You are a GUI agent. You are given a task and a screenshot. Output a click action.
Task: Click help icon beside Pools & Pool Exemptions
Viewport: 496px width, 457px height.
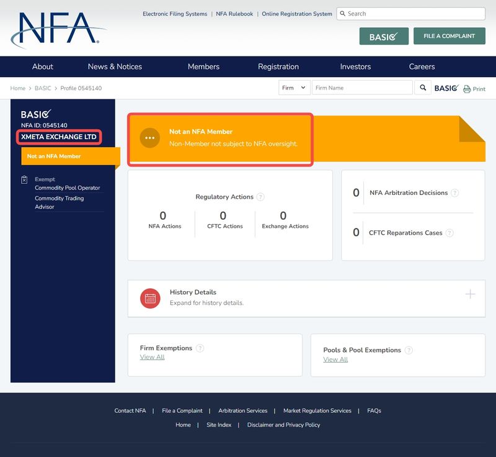(x=409, y=350)
